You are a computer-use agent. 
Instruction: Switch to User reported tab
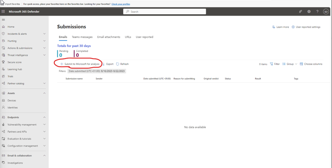click(144, 37)
